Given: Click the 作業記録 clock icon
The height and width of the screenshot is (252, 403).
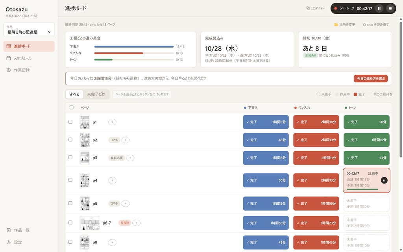Looking at the screenshot, I should click(x=9, y=70).
